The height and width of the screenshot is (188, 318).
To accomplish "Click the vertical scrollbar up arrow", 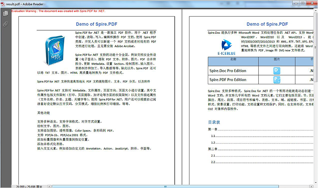I will 316,11.
